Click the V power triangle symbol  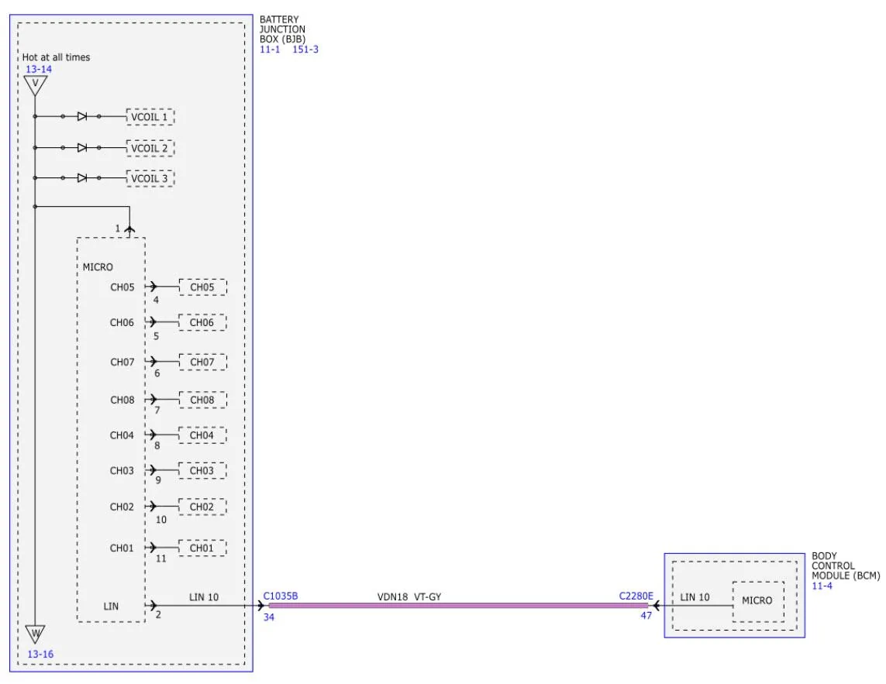(35, 84)
